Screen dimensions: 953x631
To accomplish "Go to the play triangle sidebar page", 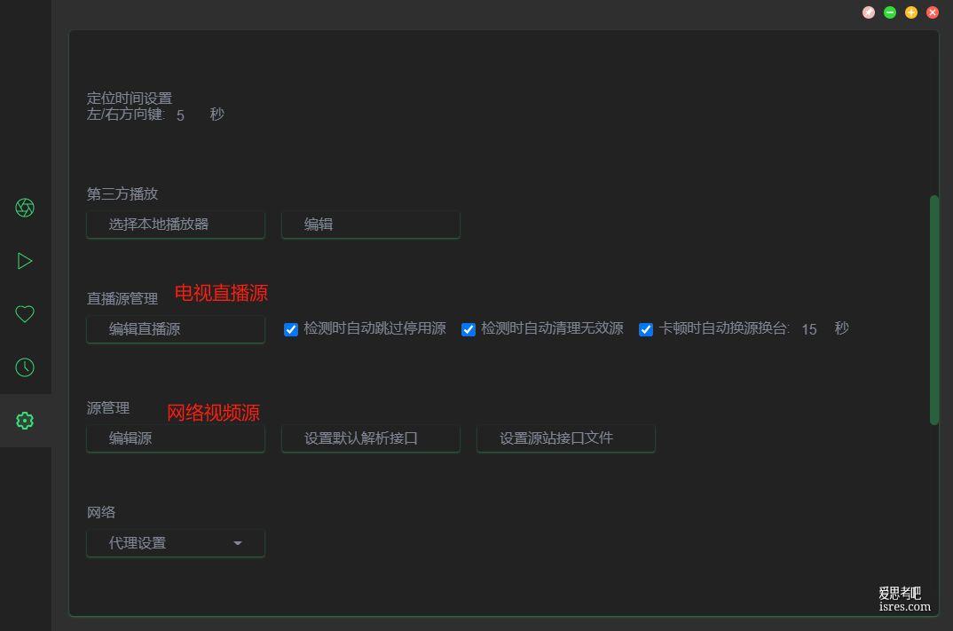I will pos(25,261).
